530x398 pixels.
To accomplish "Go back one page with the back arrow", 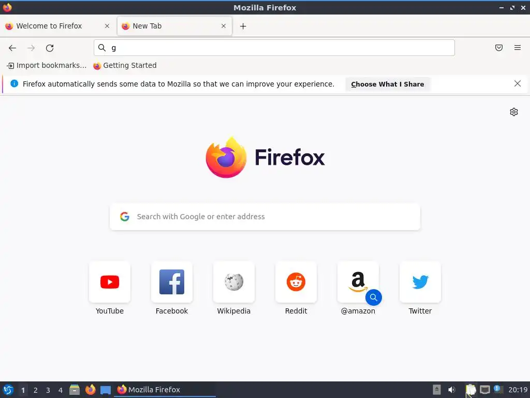I will (x=12, y=48).
